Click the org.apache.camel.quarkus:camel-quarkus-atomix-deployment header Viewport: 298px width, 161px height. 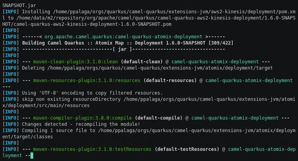point(123,37)
